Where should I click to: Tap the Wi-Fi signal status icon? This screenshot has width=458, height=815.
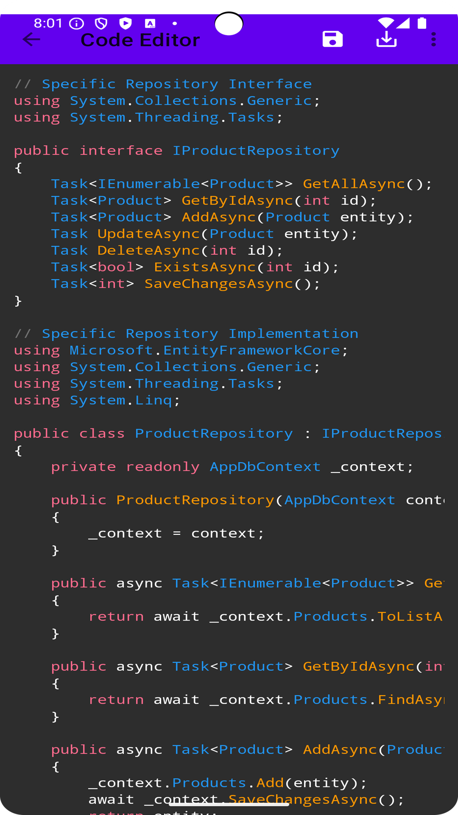[385, 23]
